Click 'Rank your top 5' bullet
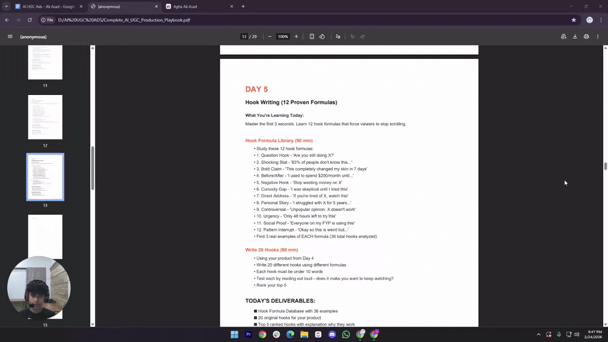Screen dimensions: 608x342 tap(270, 285)
